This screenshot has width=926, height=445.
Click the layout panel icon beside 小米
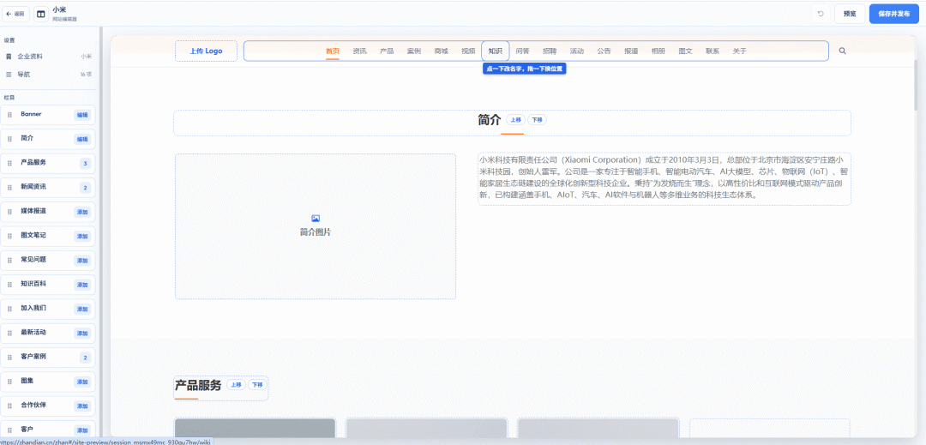[x=41, y=14]
